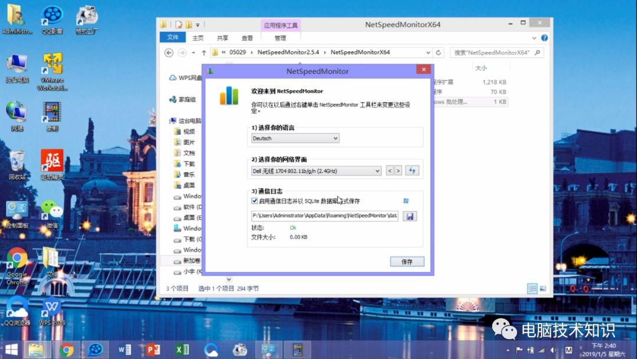The width and height of the screenshot is (637, 359).
Task: Open 管理 ribbon tab in Explorer
Action: pos(280,38)
